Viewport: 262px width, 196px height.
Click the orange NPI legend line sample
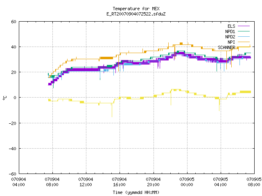point(244,42)
